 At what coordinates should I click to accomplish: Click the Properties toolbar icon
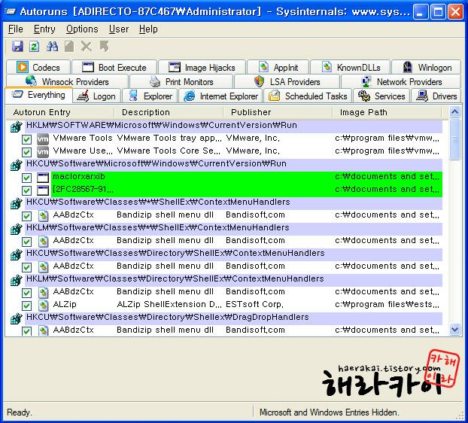pyautogui.click(x=69, y=47)
